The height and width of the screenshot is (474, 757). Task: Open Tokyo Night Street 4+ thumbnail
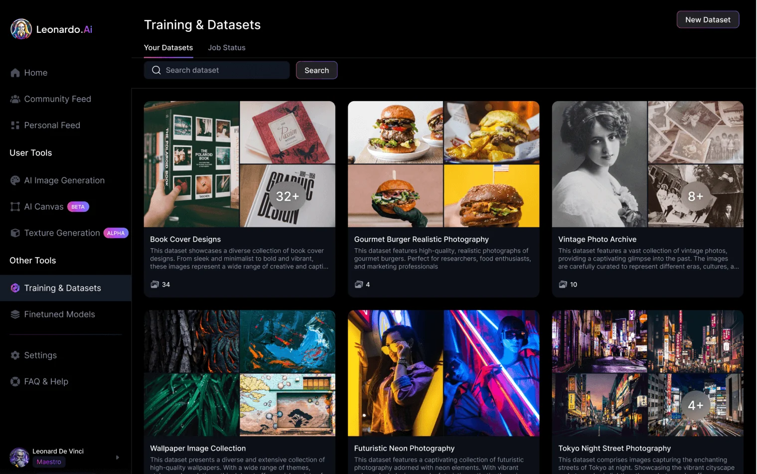click(x=695, y=405)
